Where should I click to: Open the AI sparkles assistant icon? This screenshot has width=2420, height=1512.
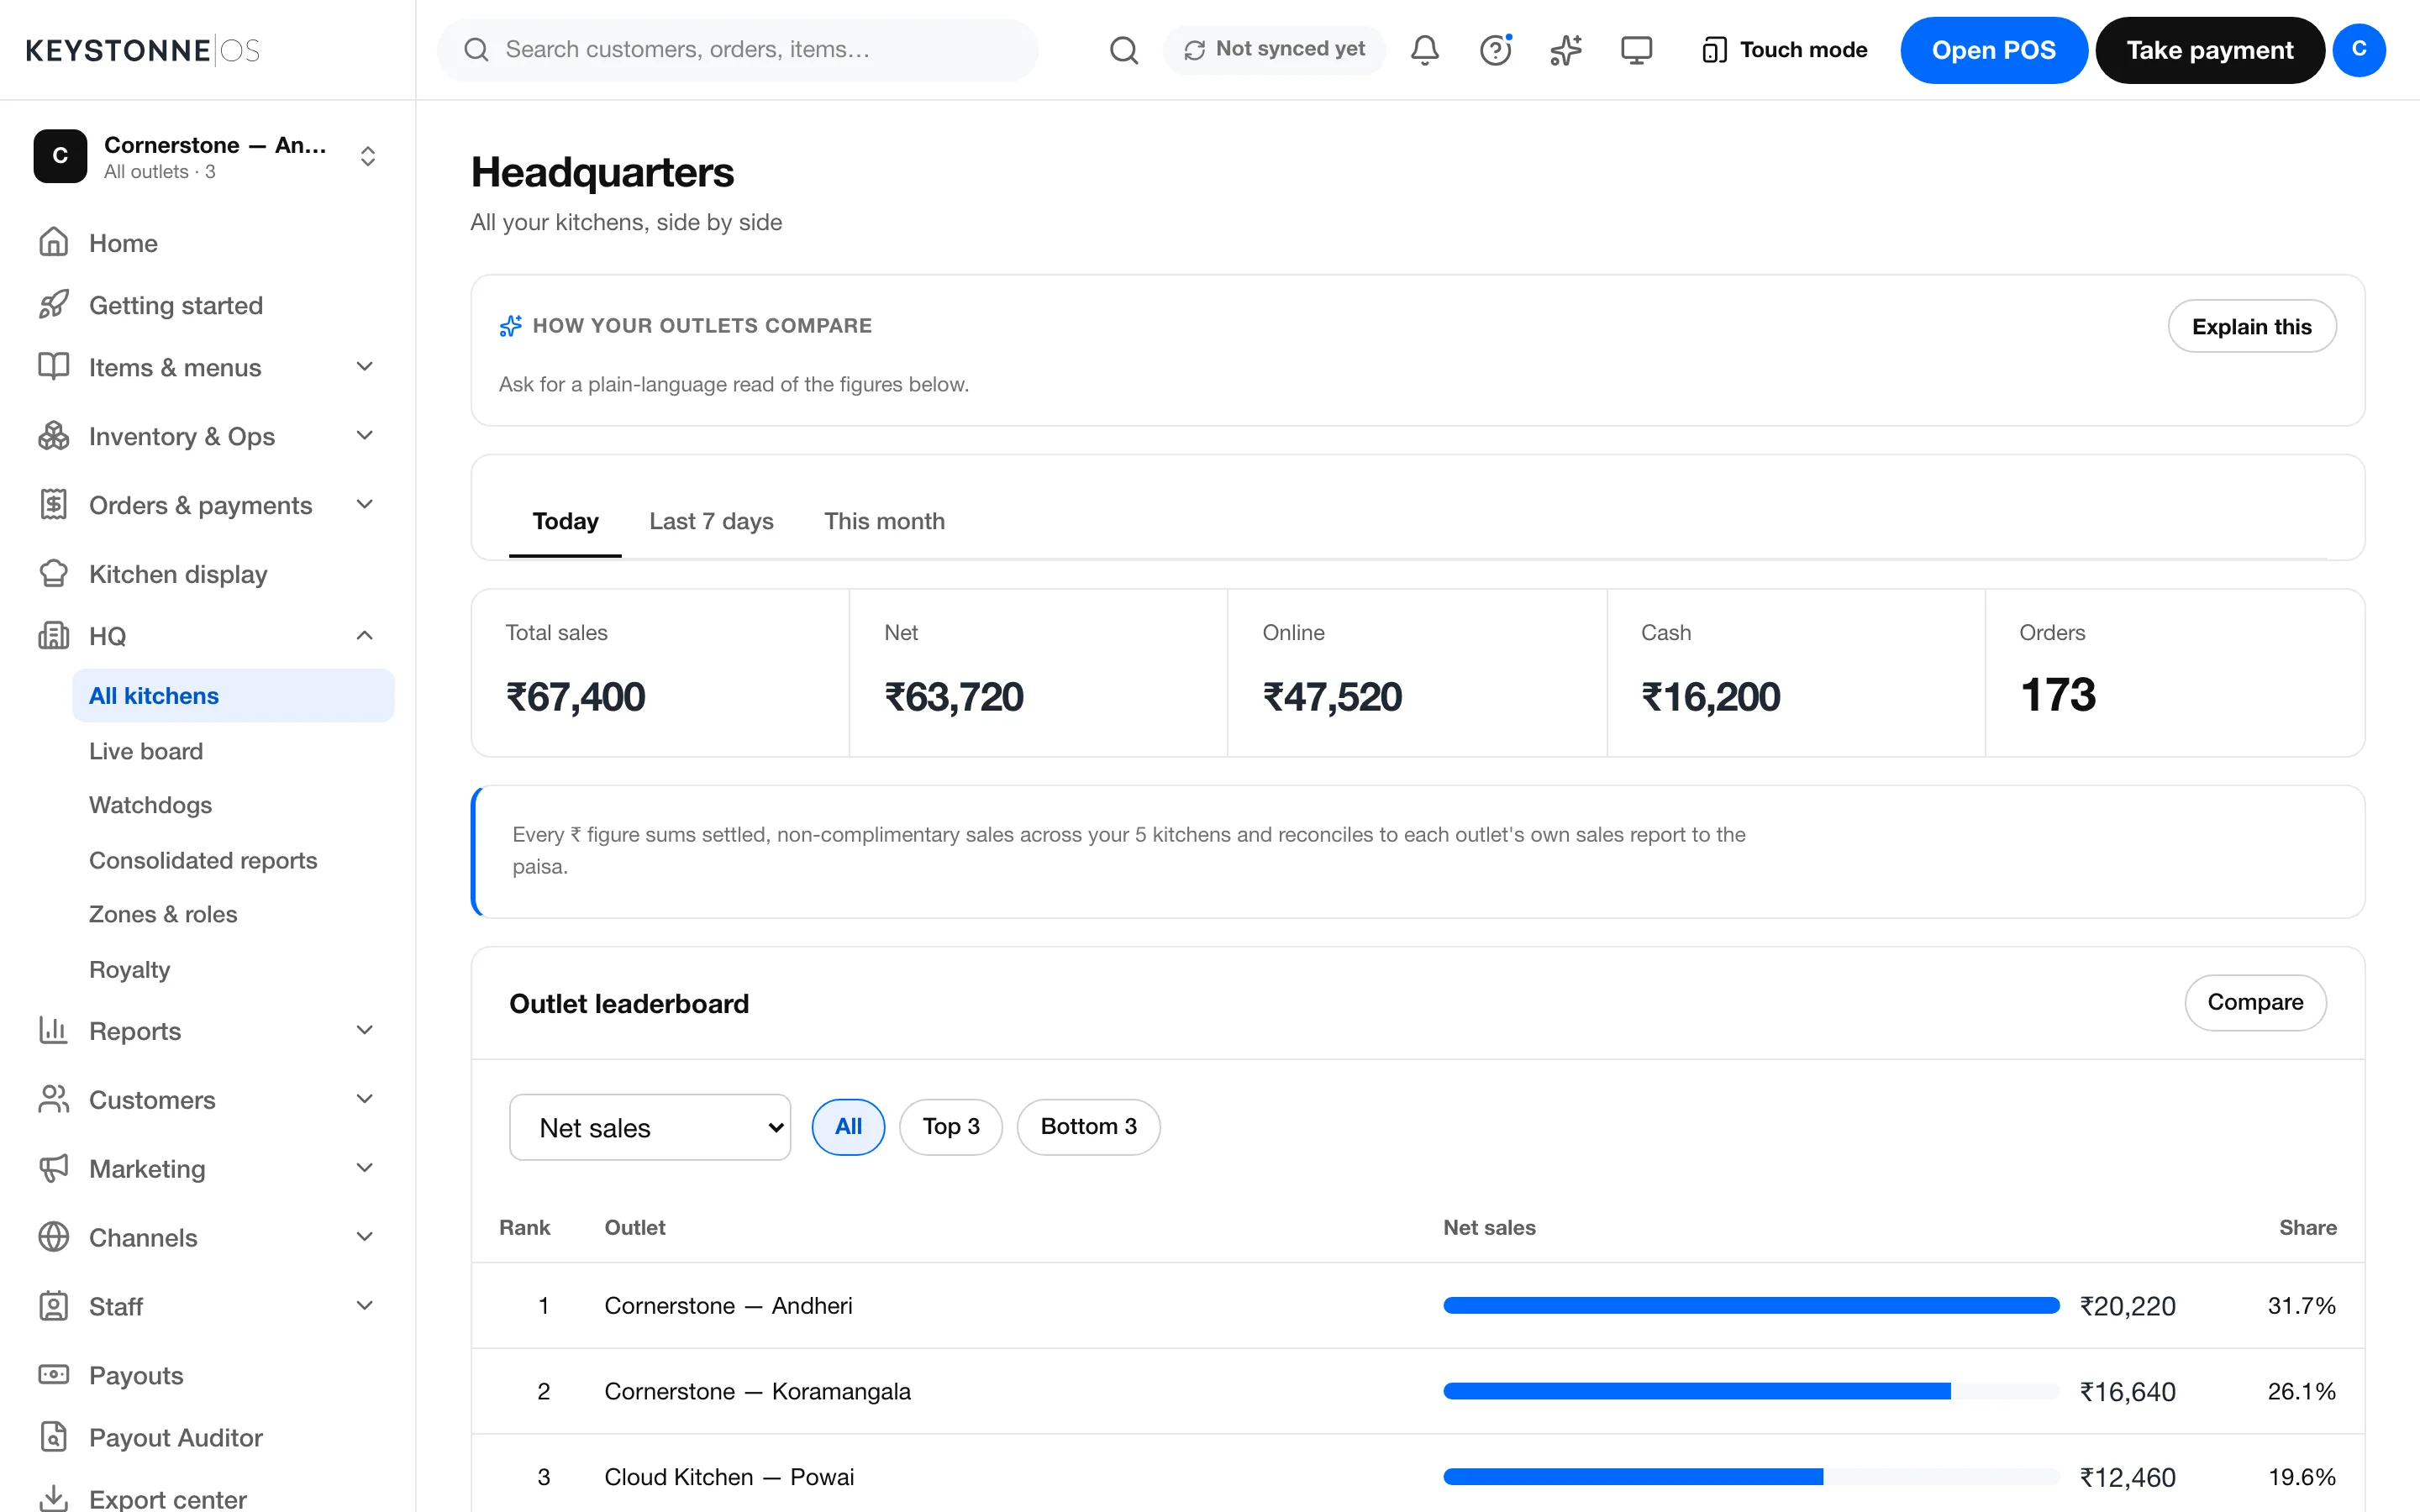[1565, 50]
